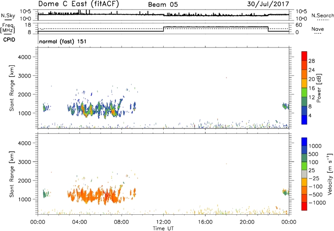Click the '12:00' time axis tick label
This screenshot has width=334, height=231.
tap(163, 222)
